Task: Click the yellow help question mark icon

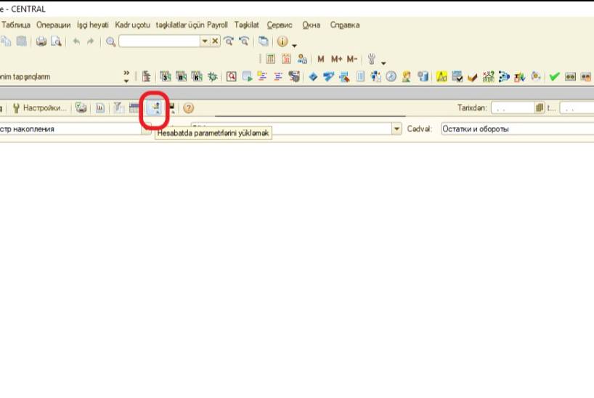Action: pyautogui.click(x=188, y=108)
